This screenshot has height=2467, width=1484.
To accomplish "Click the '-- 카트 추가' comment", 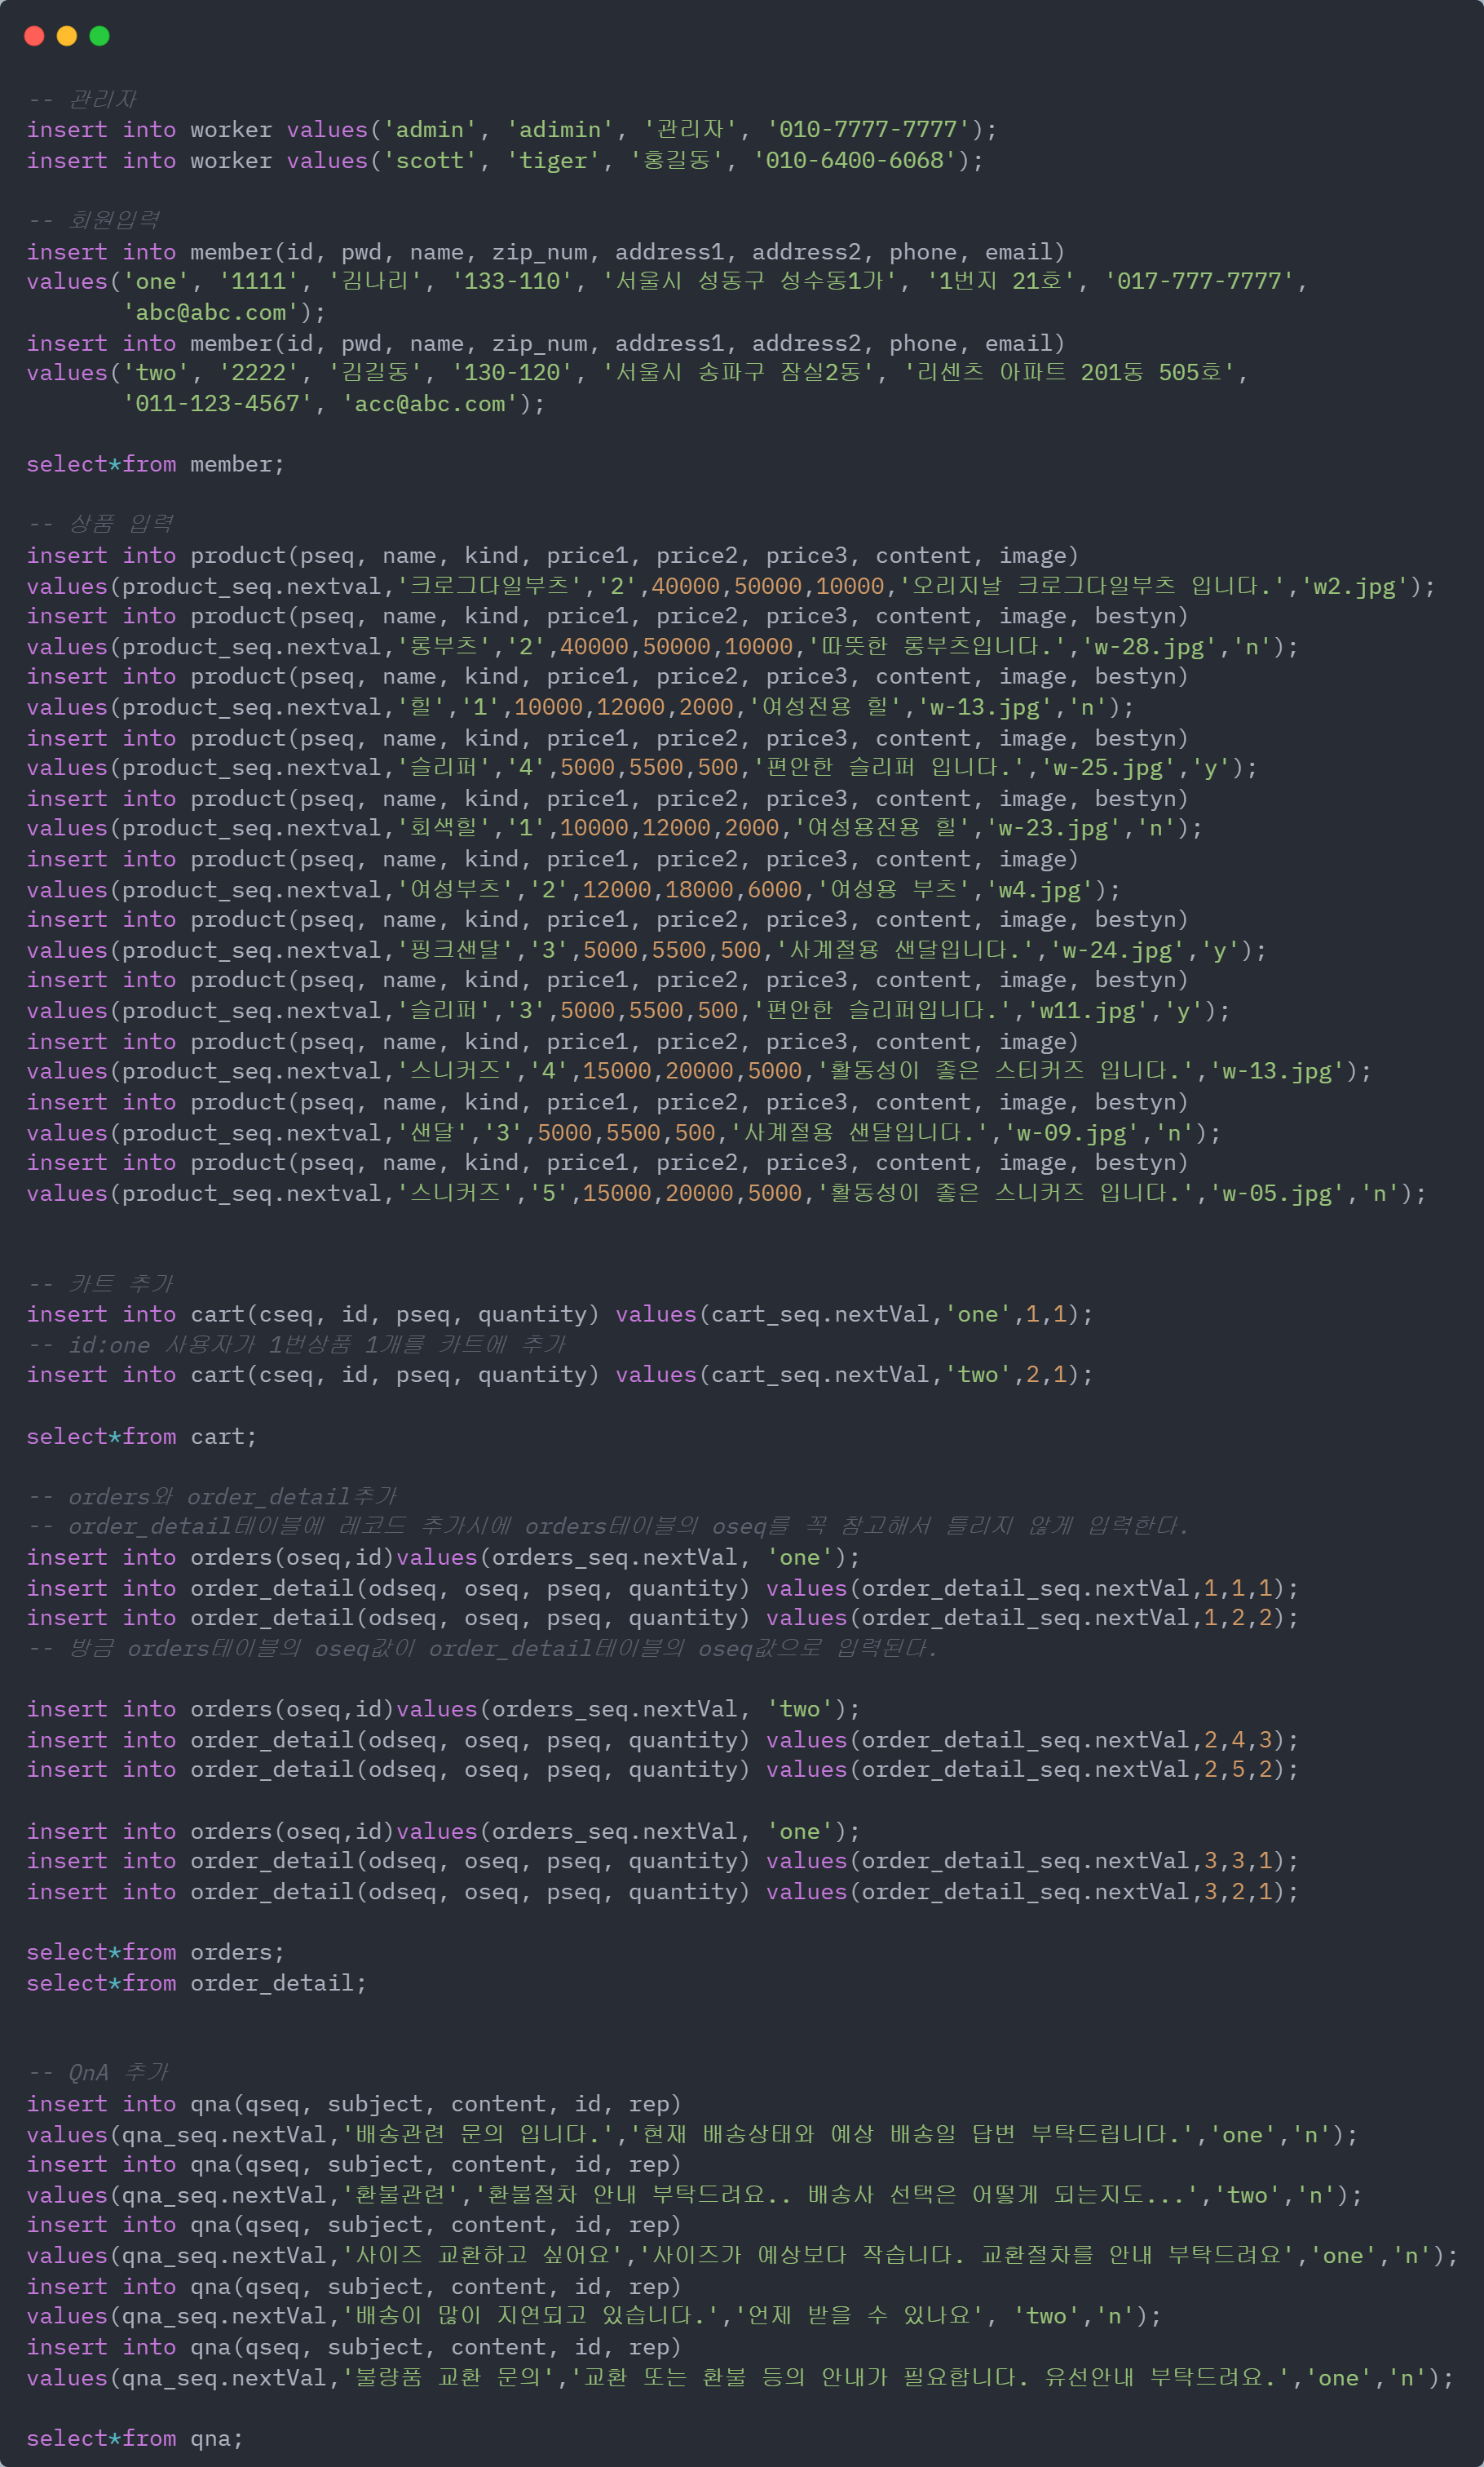I will point(101,1283).
